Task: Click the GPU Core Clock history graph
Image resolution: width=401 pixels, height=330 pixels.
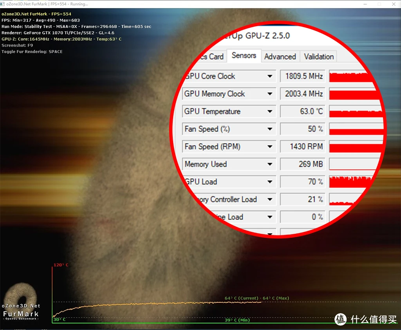Action: (x=350, y=76)
